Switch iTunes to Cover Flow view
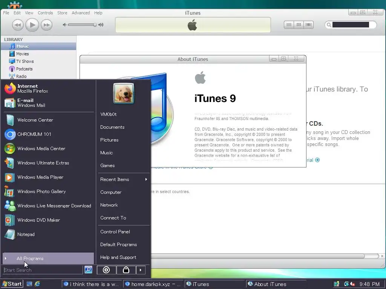 (308, 24)
